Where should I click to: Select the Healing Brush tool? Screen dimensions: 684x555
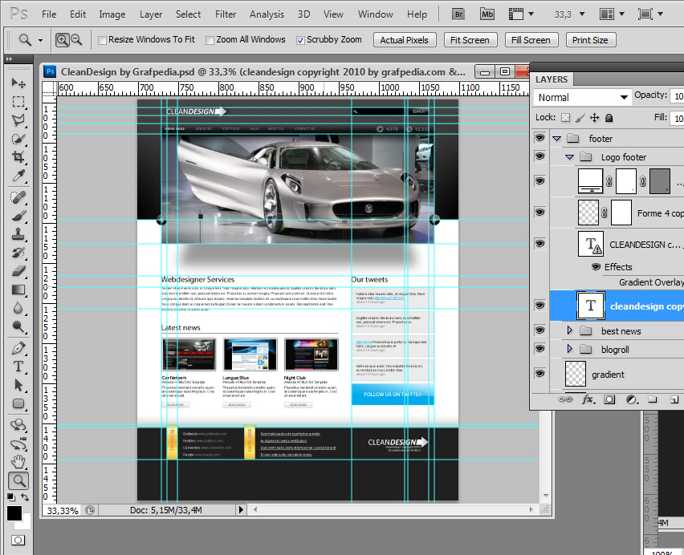(x=18, y=197)
